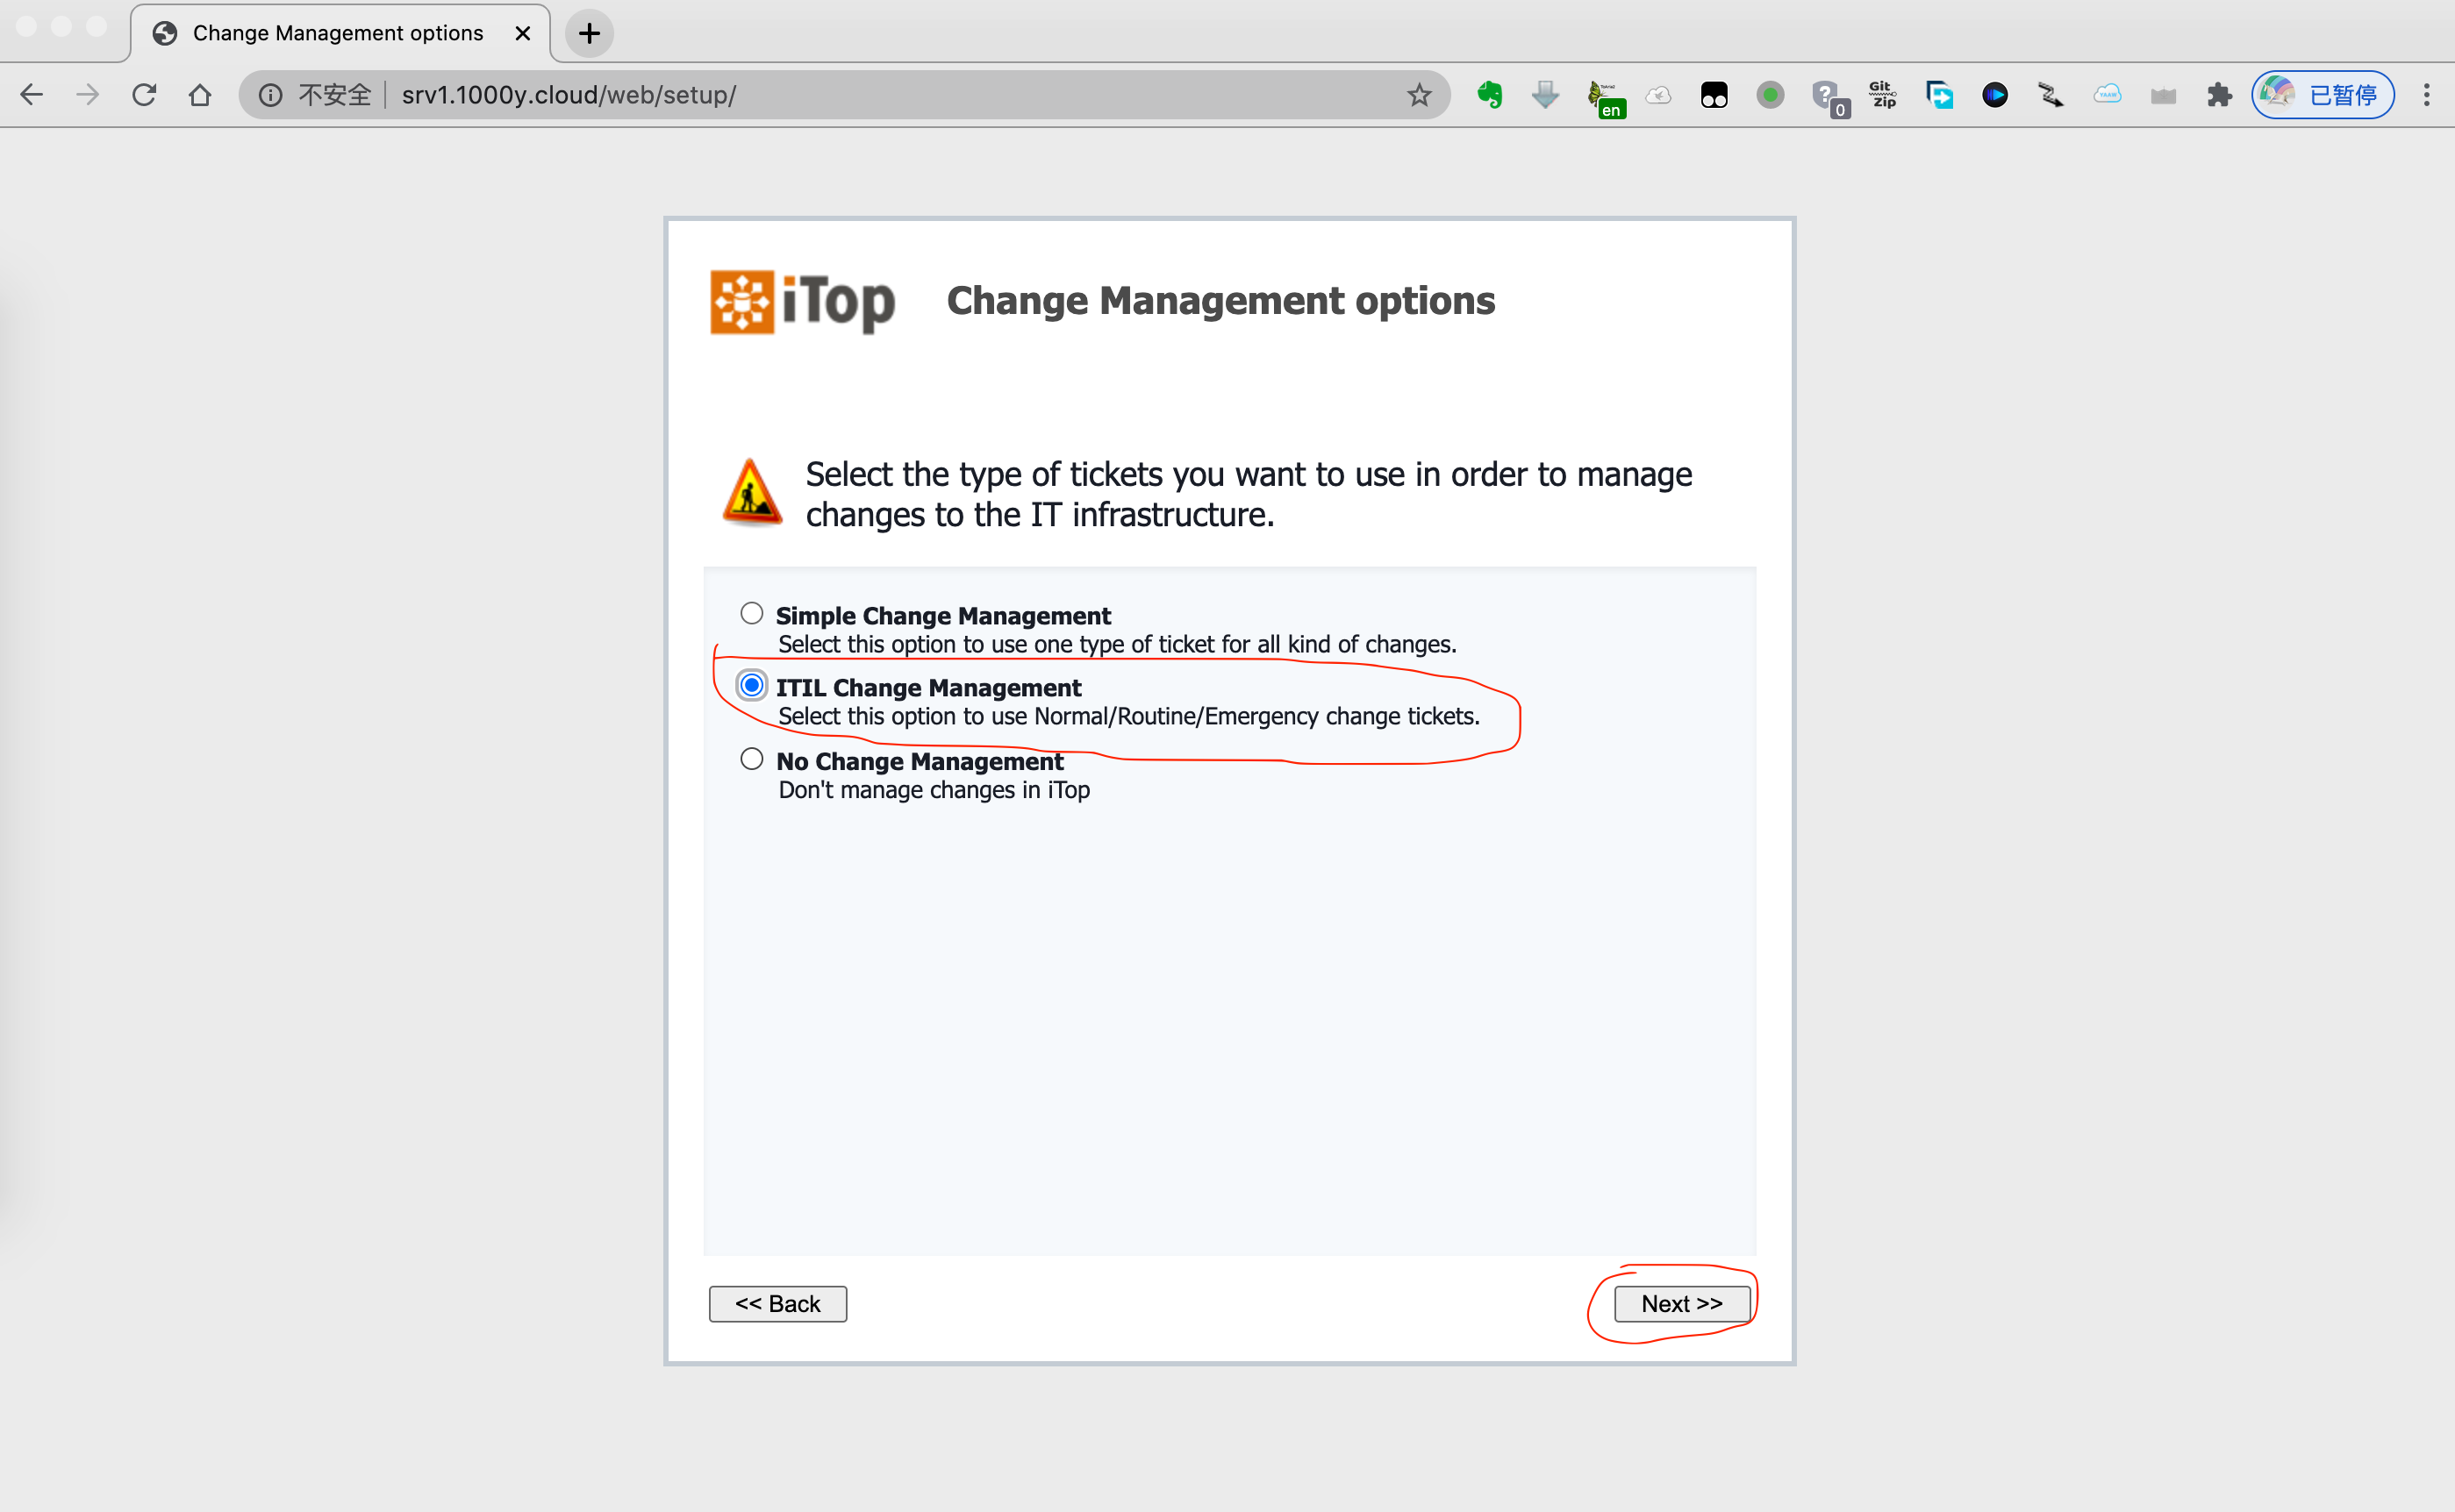
Task: Select Simple Change Management radio button
Action: click(x=751, y=613)
